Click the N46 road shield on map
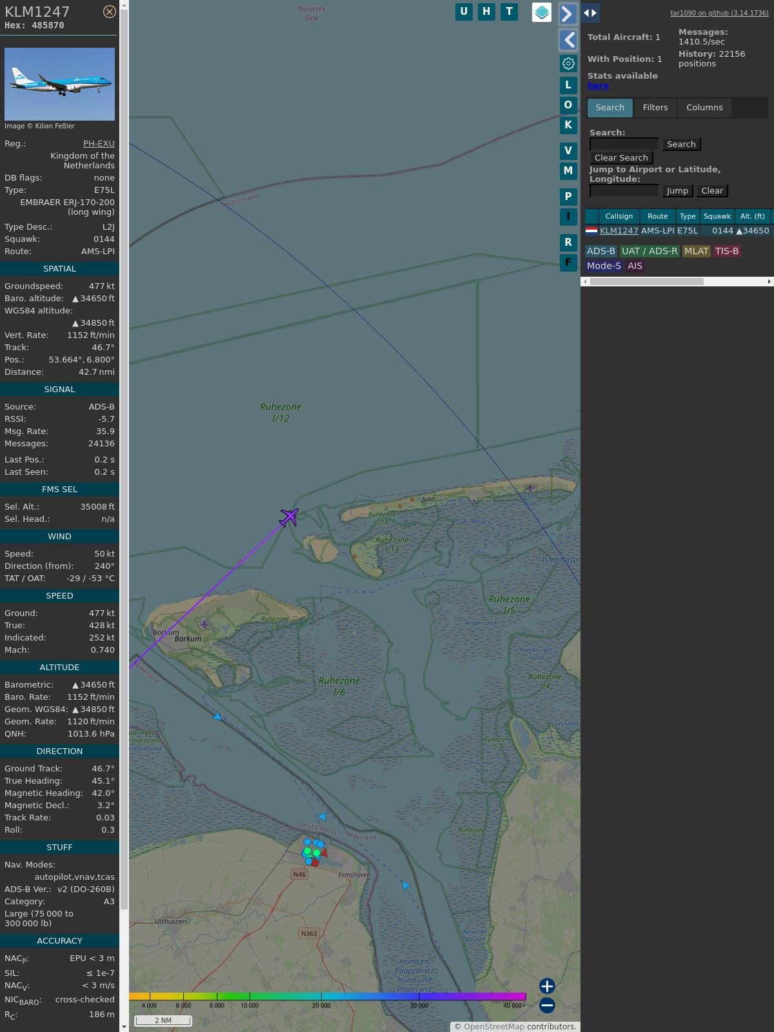This screenshot has width=774, height=1032. tap(299, 875)
